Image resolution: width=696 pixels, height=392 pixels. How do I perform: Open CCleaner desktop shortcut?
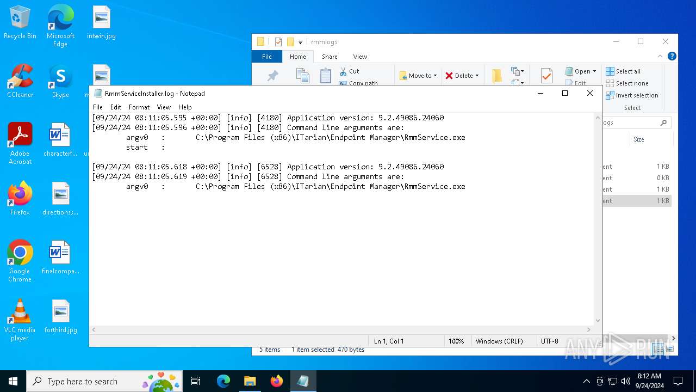click(x=20, y=82)
